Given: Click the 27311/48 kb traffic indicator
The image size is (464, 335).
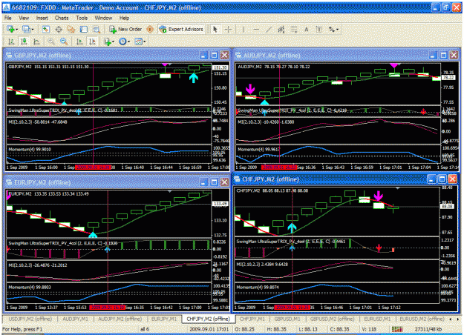Looking at the screenshot, I should [428, 329].
